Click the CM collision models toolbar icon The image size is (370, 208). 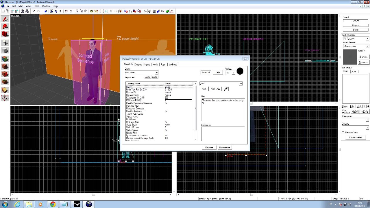163,11
